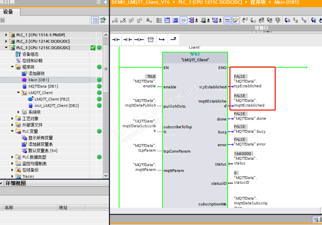The image size is (322, 225).
Task: Open 在线和诊断 in project tree
Action: pyautogui.click(x=33, y=61)
